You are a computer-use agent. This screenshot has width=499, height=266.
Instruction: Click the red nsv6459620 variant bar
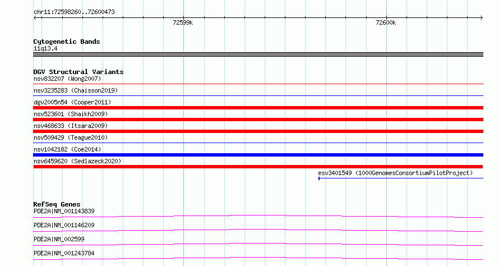point(258,167)
